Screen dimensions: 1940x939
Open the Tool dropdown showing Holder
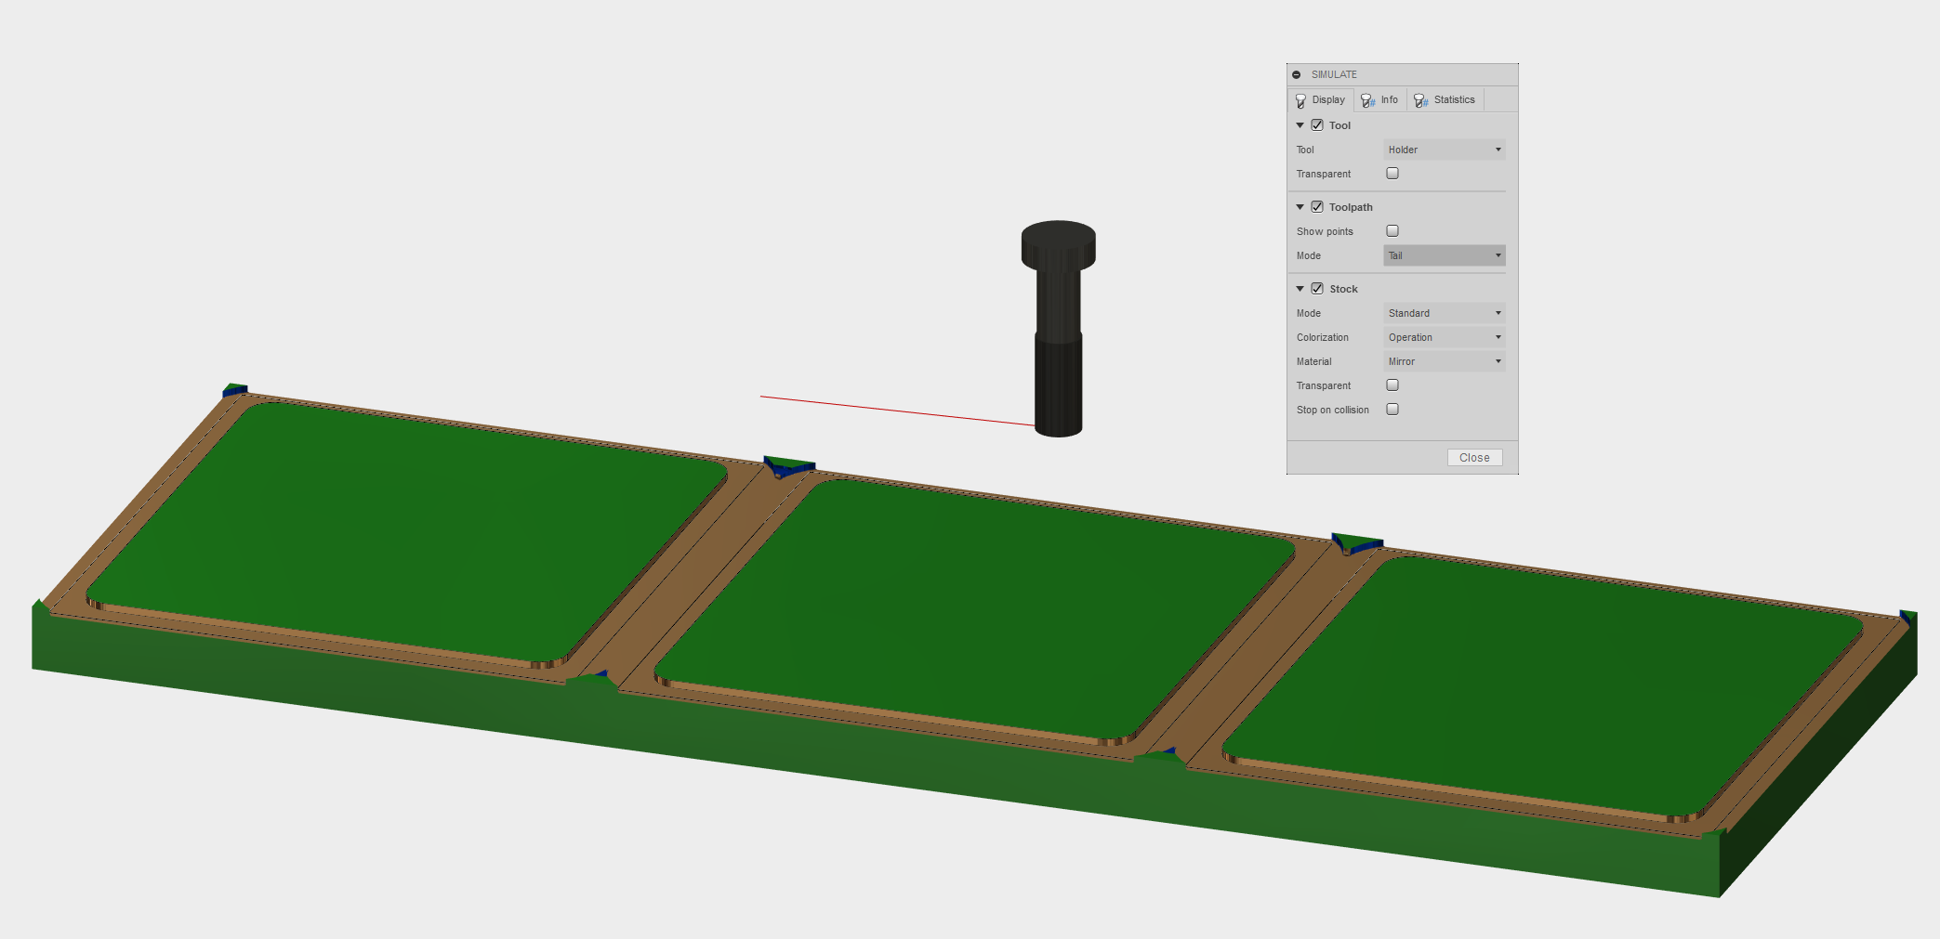click(1444, 150)
